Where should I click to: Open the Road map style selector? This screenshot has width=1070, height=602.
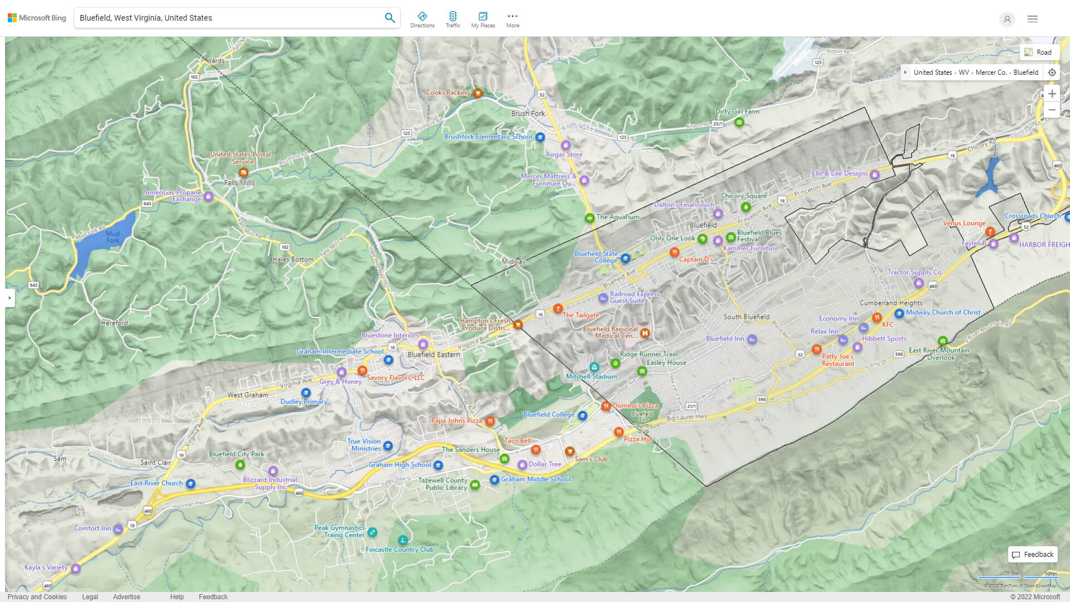click(x=1039, y=52)
